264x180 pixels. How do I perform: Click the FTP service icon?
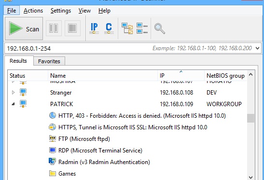[x=52, y=138]
